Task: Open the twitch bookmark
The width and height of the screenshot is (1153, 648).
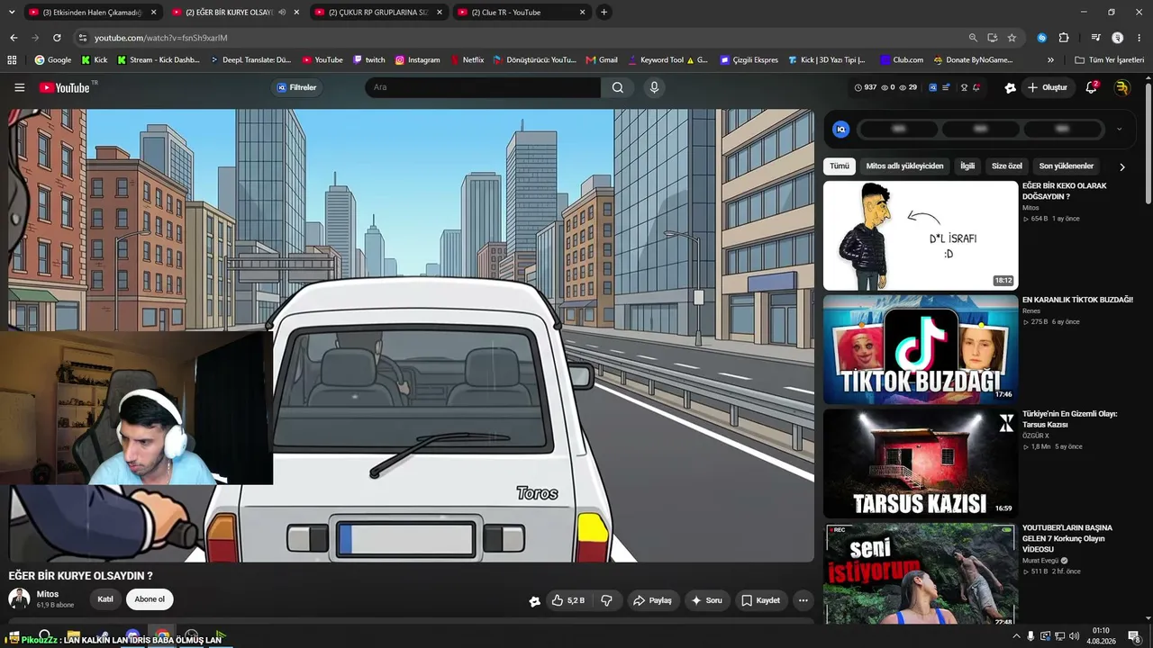Action: [x=369, y=60]
